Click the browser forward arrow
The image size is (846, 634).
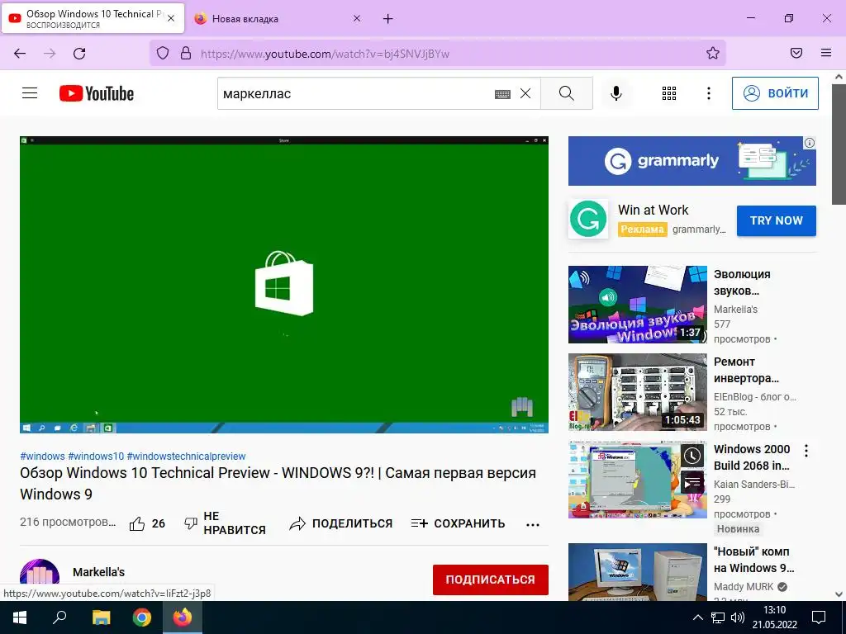50,53
